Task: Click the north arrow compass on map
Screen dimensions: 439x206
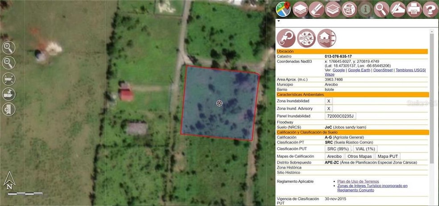Action: pyautogui.click(x=9, y=181)
